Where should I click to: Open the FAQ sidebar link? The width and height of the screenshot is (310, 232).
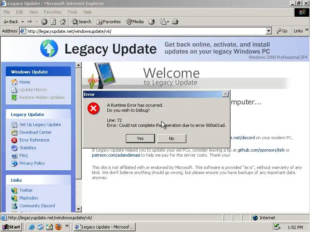(x=24, y=155)
